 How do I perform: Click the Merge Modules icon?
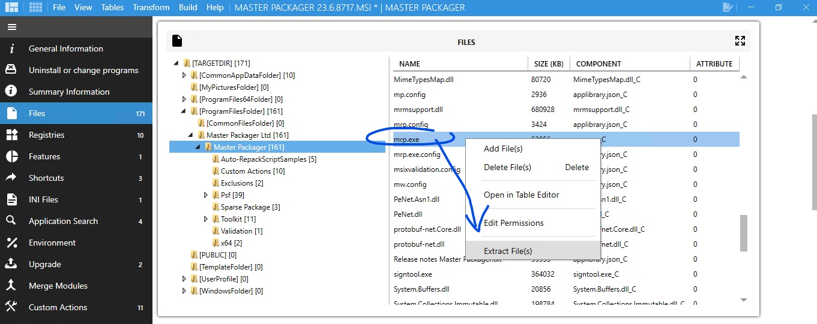point(11,286)
